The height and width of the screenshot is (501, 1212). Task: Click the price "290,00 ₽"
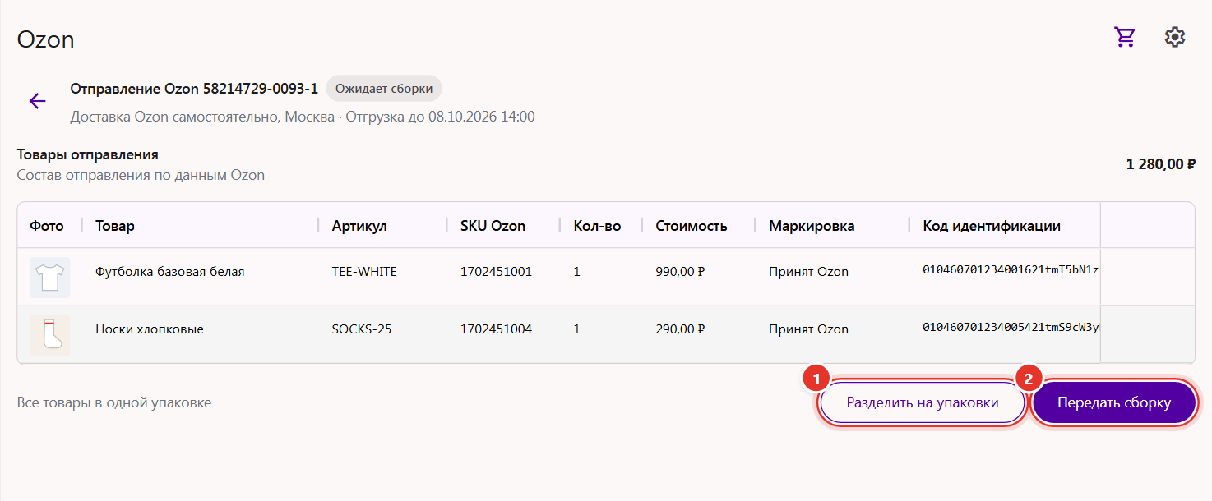pyautogui.click(x=681, y=329)
